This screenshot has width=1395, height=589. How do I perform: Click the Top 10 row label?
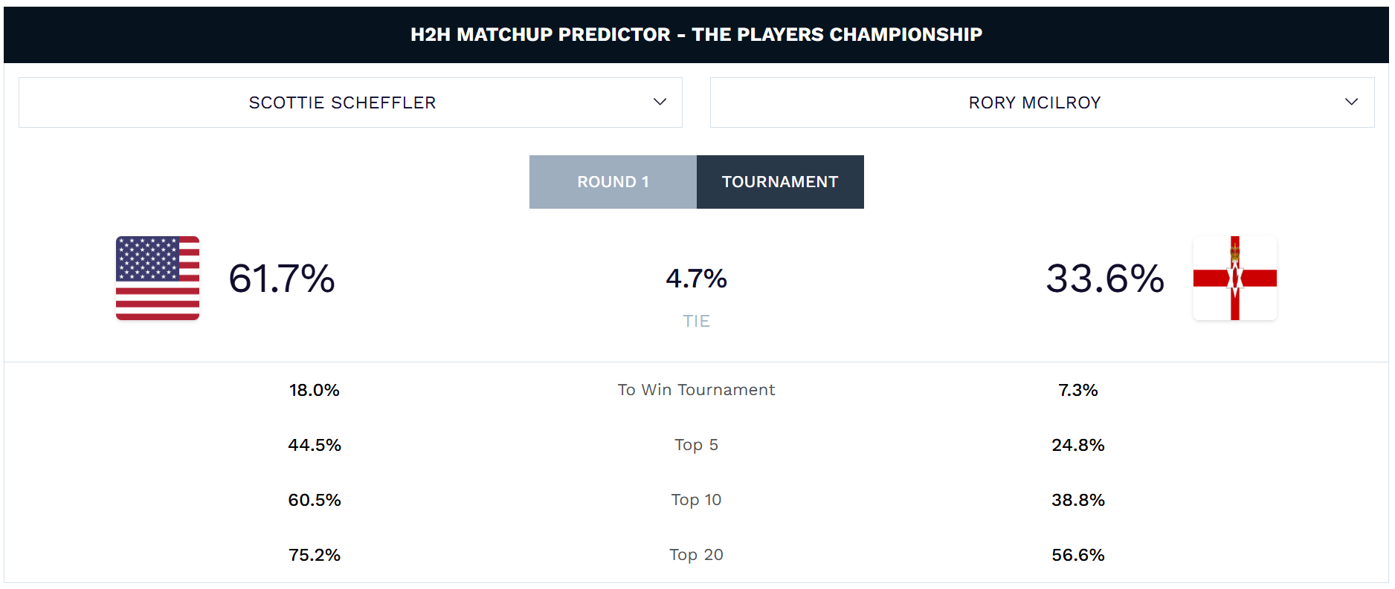click(696, 500)
